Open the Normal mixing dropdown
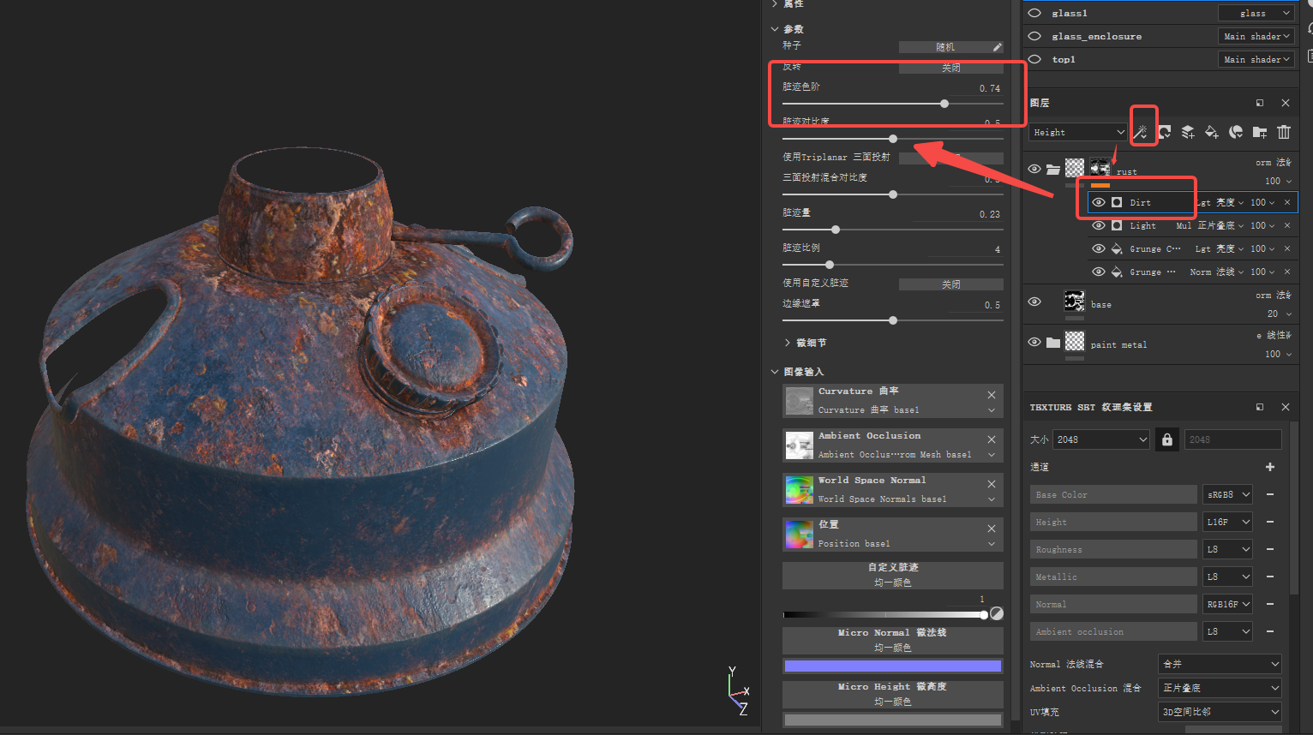This screenshot has height=735, width=1313. 1220,664
